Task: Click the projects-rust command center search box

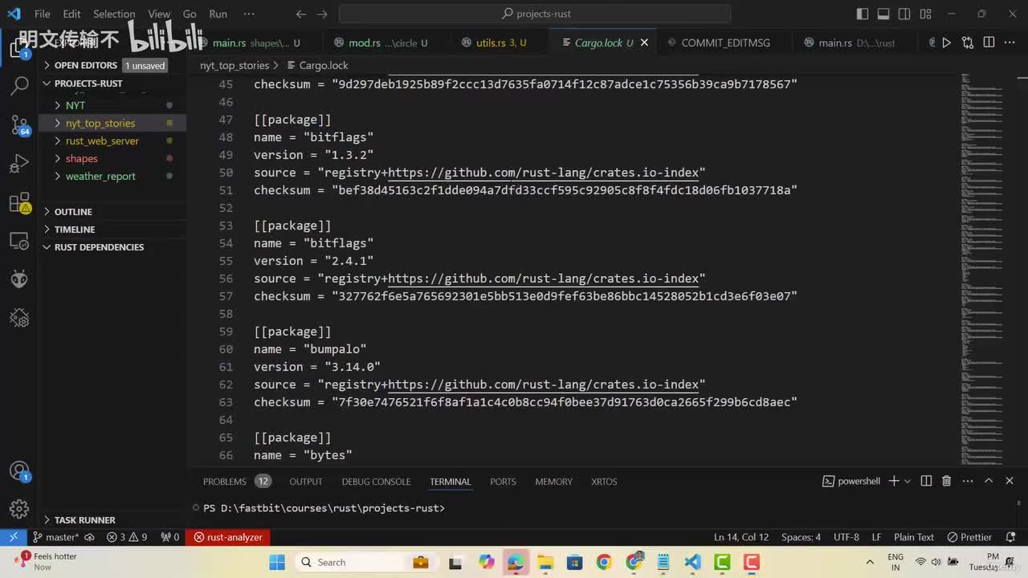Action: [x=535, y=14]
